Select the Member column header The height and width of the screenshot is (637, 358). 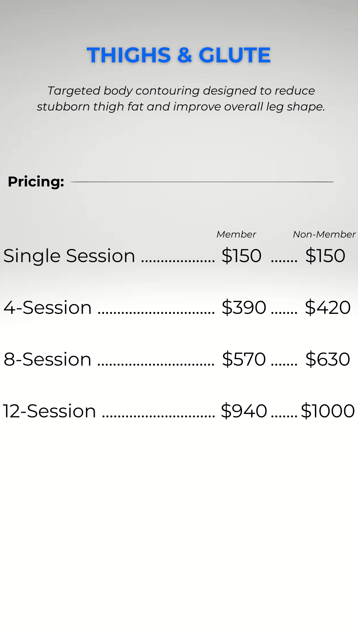[236, 234]
